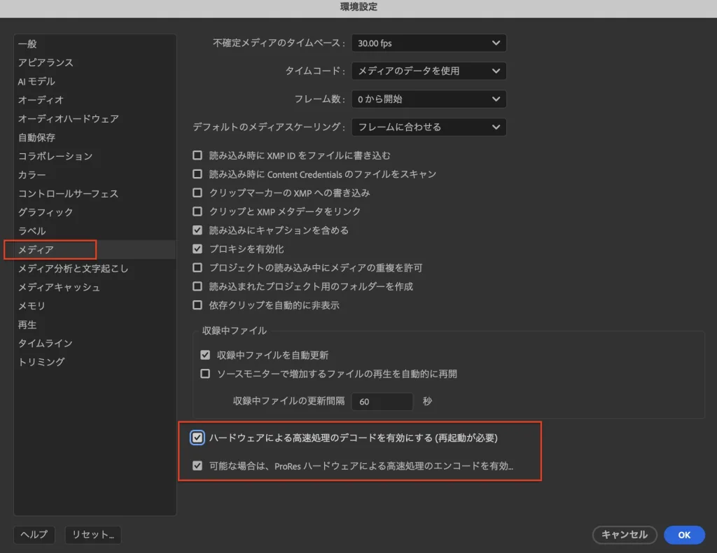
Task: Expand the タイムコード dropdown
Action: point(429,71)
